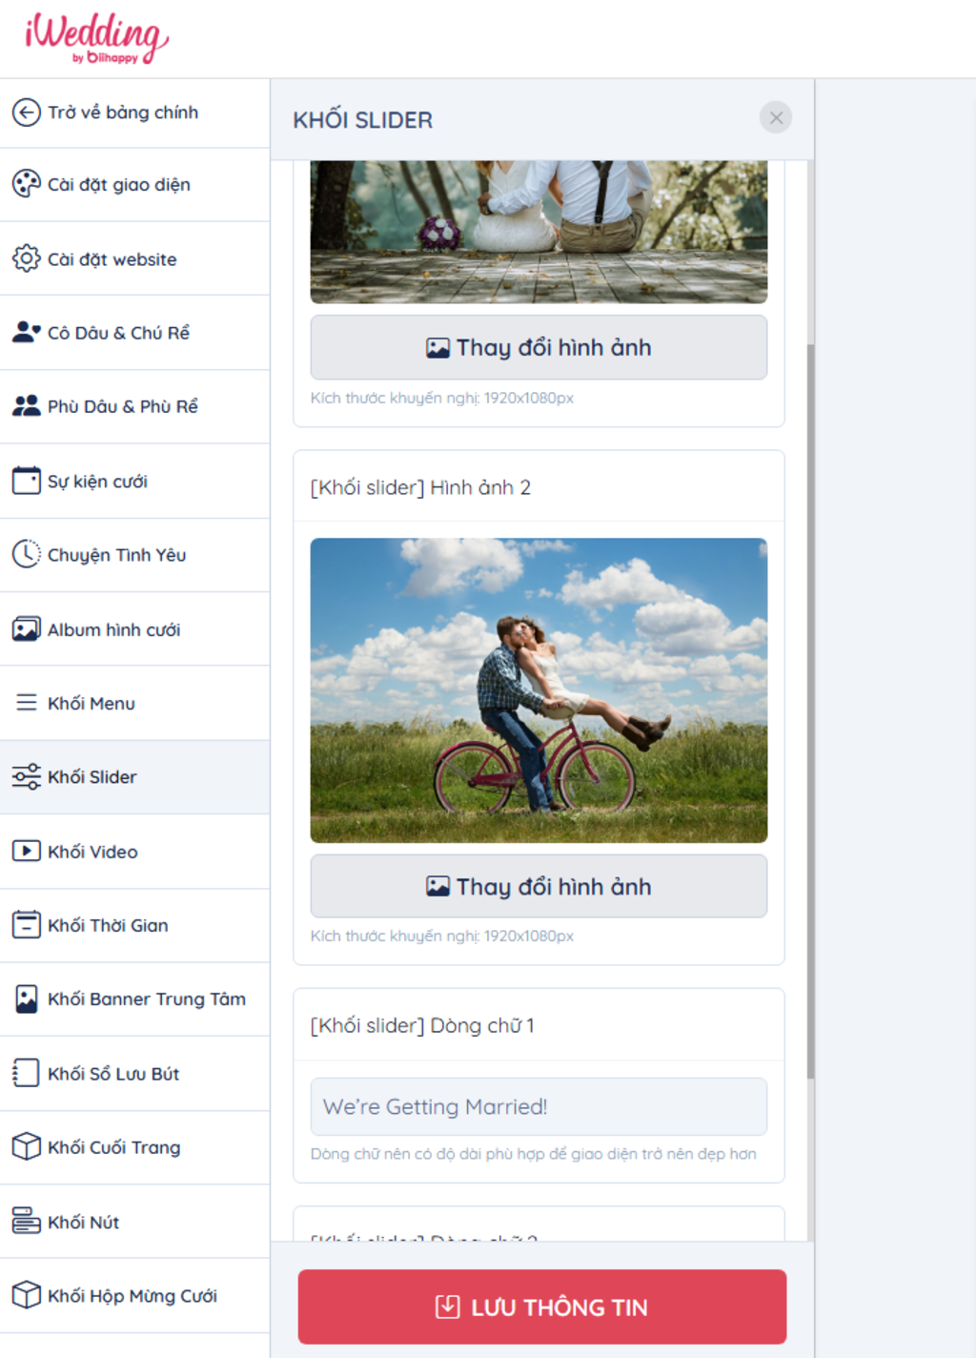Select Khối Sổ Lưu Bút entry
976x1358 pixels.
(x=134, y=1073)
